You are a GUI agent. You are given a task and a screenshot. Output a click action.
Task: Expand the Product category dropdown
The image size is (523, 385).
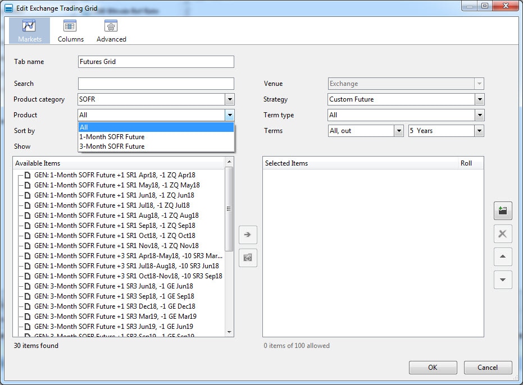click(x=229, y=99)
